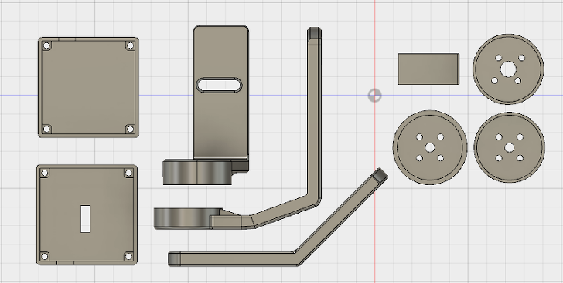Select the wheel disc directly below the rectangular block
This screenshot has width=563, height=283.
(x=430, y=147)
